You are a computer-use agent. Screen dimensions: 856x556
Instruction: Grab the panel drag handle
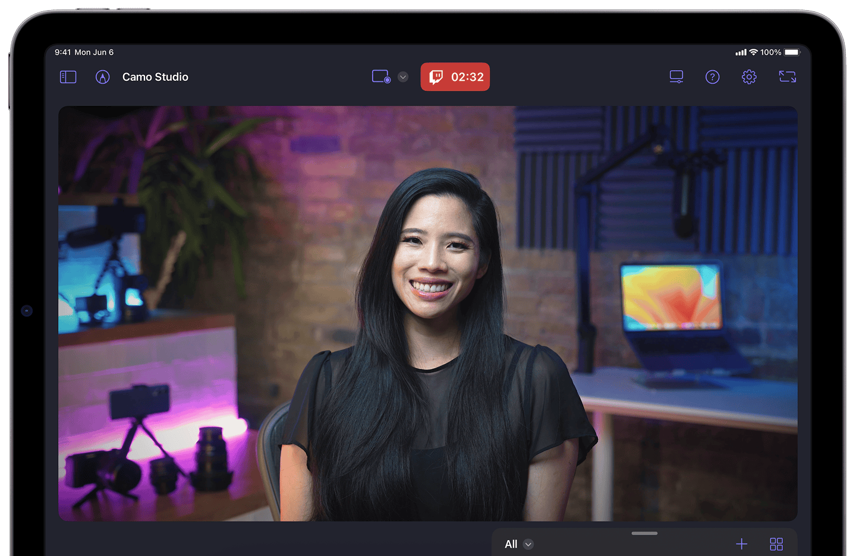644,533
